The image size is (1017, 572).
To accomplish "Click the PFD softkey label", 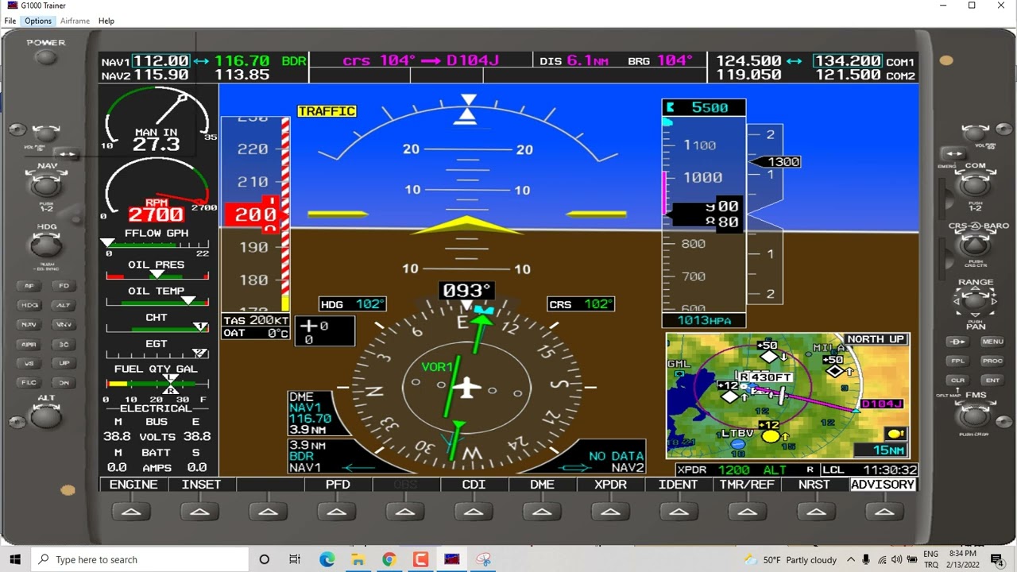I will coord(338,485).
